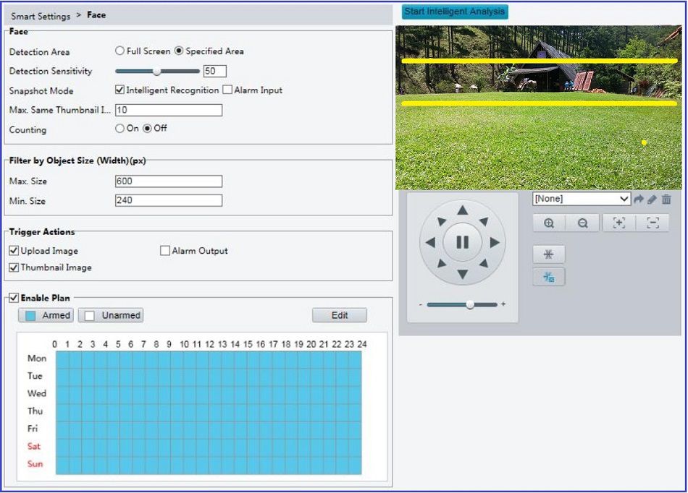Image resolution: width=688 pixels, height=493 pixels.
Task: Click the PTZ center pause button
Action: point(463,242)
